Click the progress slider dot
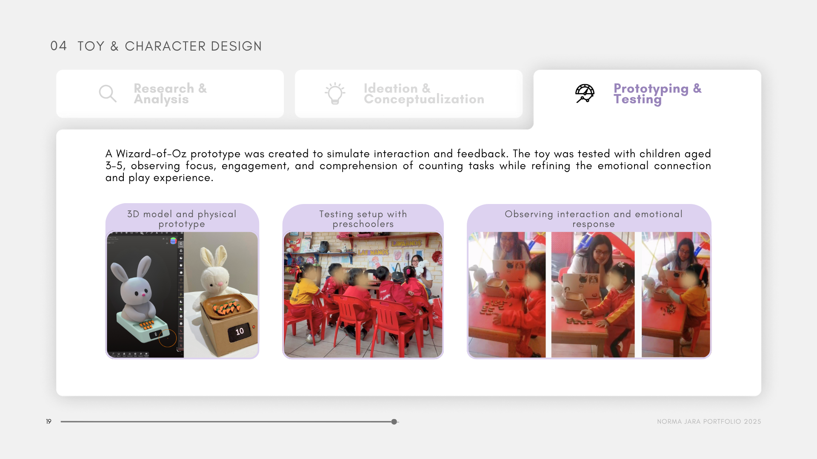 [x=394, y=422]
